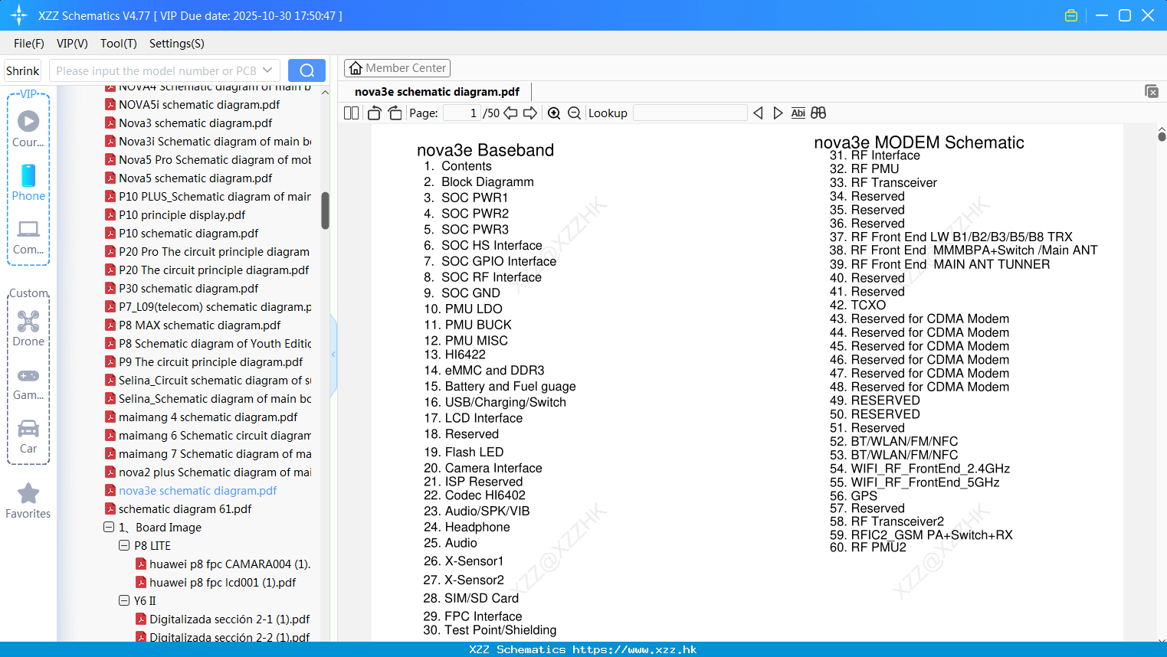Collapse the left panel with the splitter handle

333,355
